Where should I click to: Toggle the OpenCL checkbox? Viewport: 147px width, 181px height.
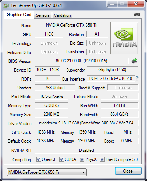(x=38, y=159)
